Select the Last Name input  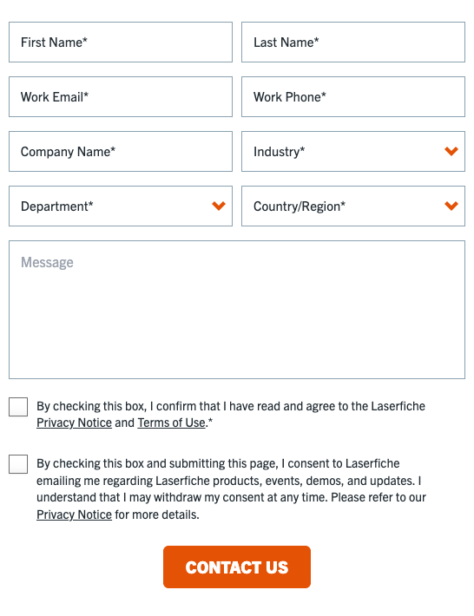353,42
